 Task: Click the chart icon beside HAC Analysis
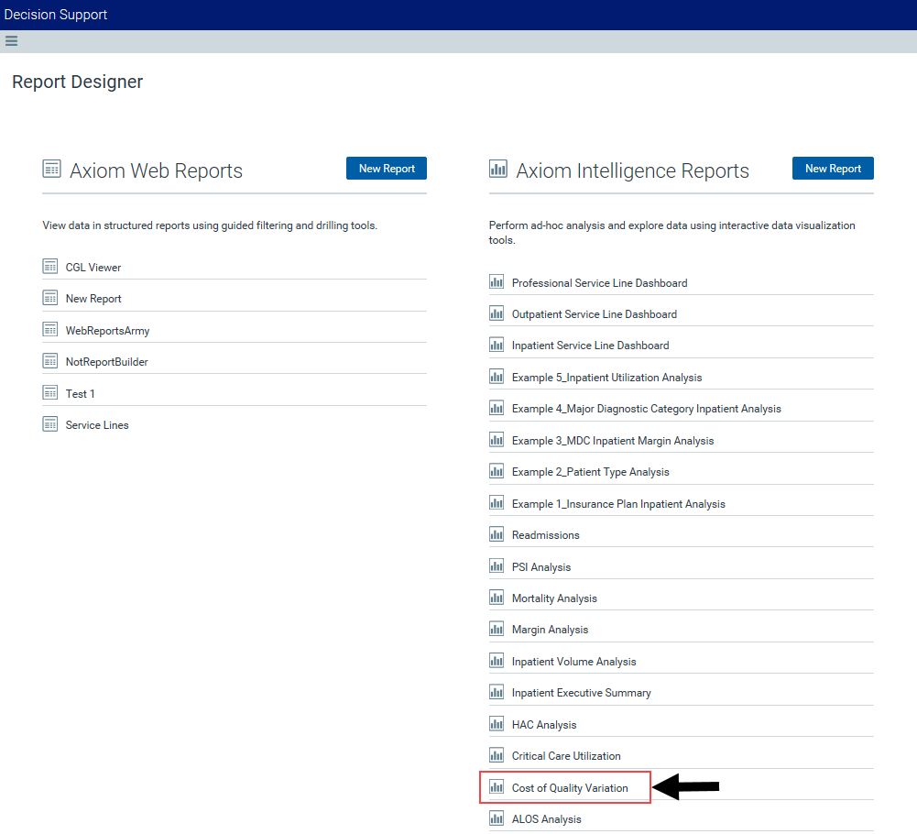point(497,724)
